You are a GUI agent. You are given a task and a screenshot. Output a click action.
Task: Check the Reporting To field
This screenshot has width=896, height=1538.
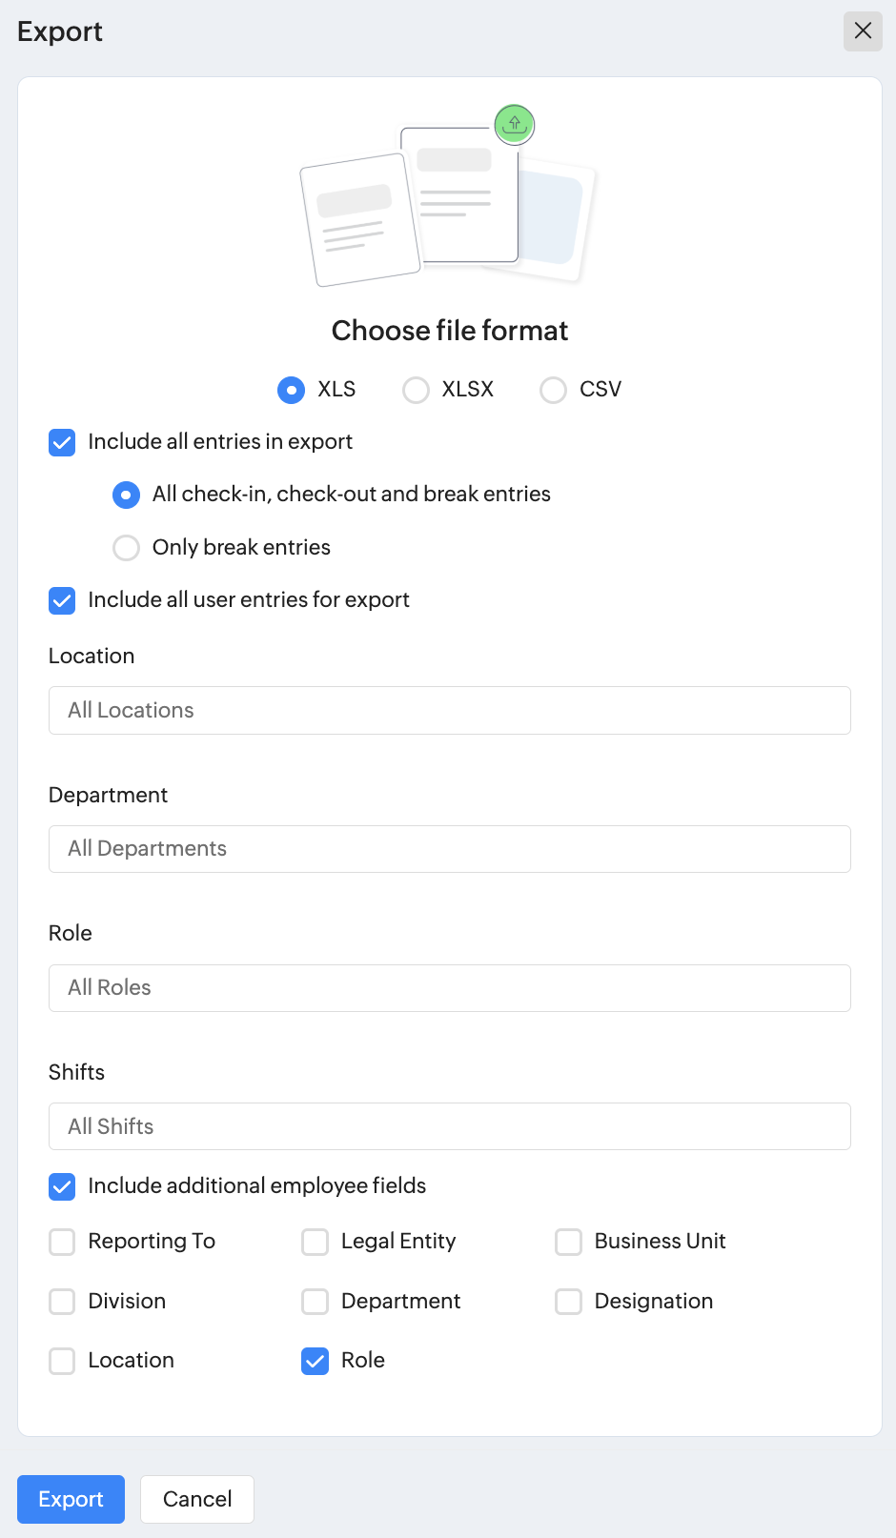coord(62,1242)
